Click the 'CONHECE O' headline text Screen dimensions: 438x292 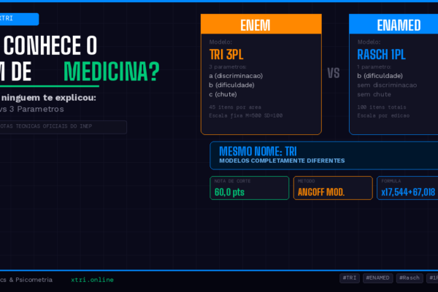50,45
